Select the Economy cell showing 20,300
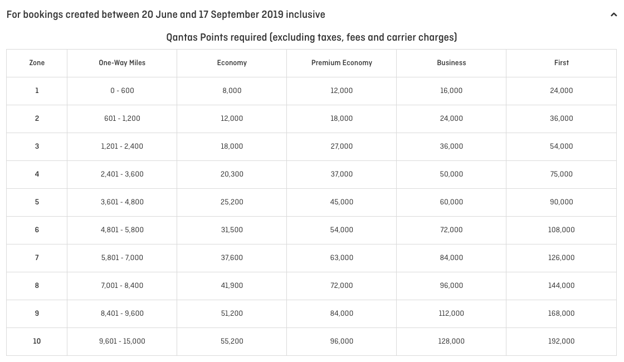 [x=232, y=174]
